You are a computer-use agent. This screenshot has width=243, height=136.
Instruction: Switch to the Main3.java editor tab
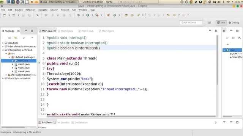point(86,31)
